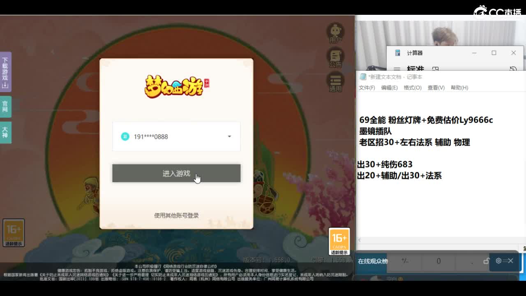This screenshot has height=296, width=526.
Task: Open Notepad 帮助(H) menu
Action: [459, 88]
